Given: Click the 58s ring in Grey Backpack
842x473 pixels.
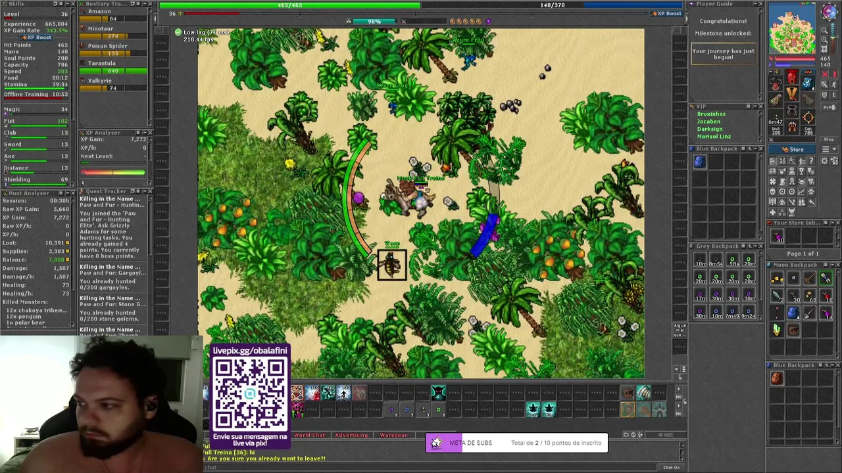Looking at the screenshot, I should pos(733,259).
